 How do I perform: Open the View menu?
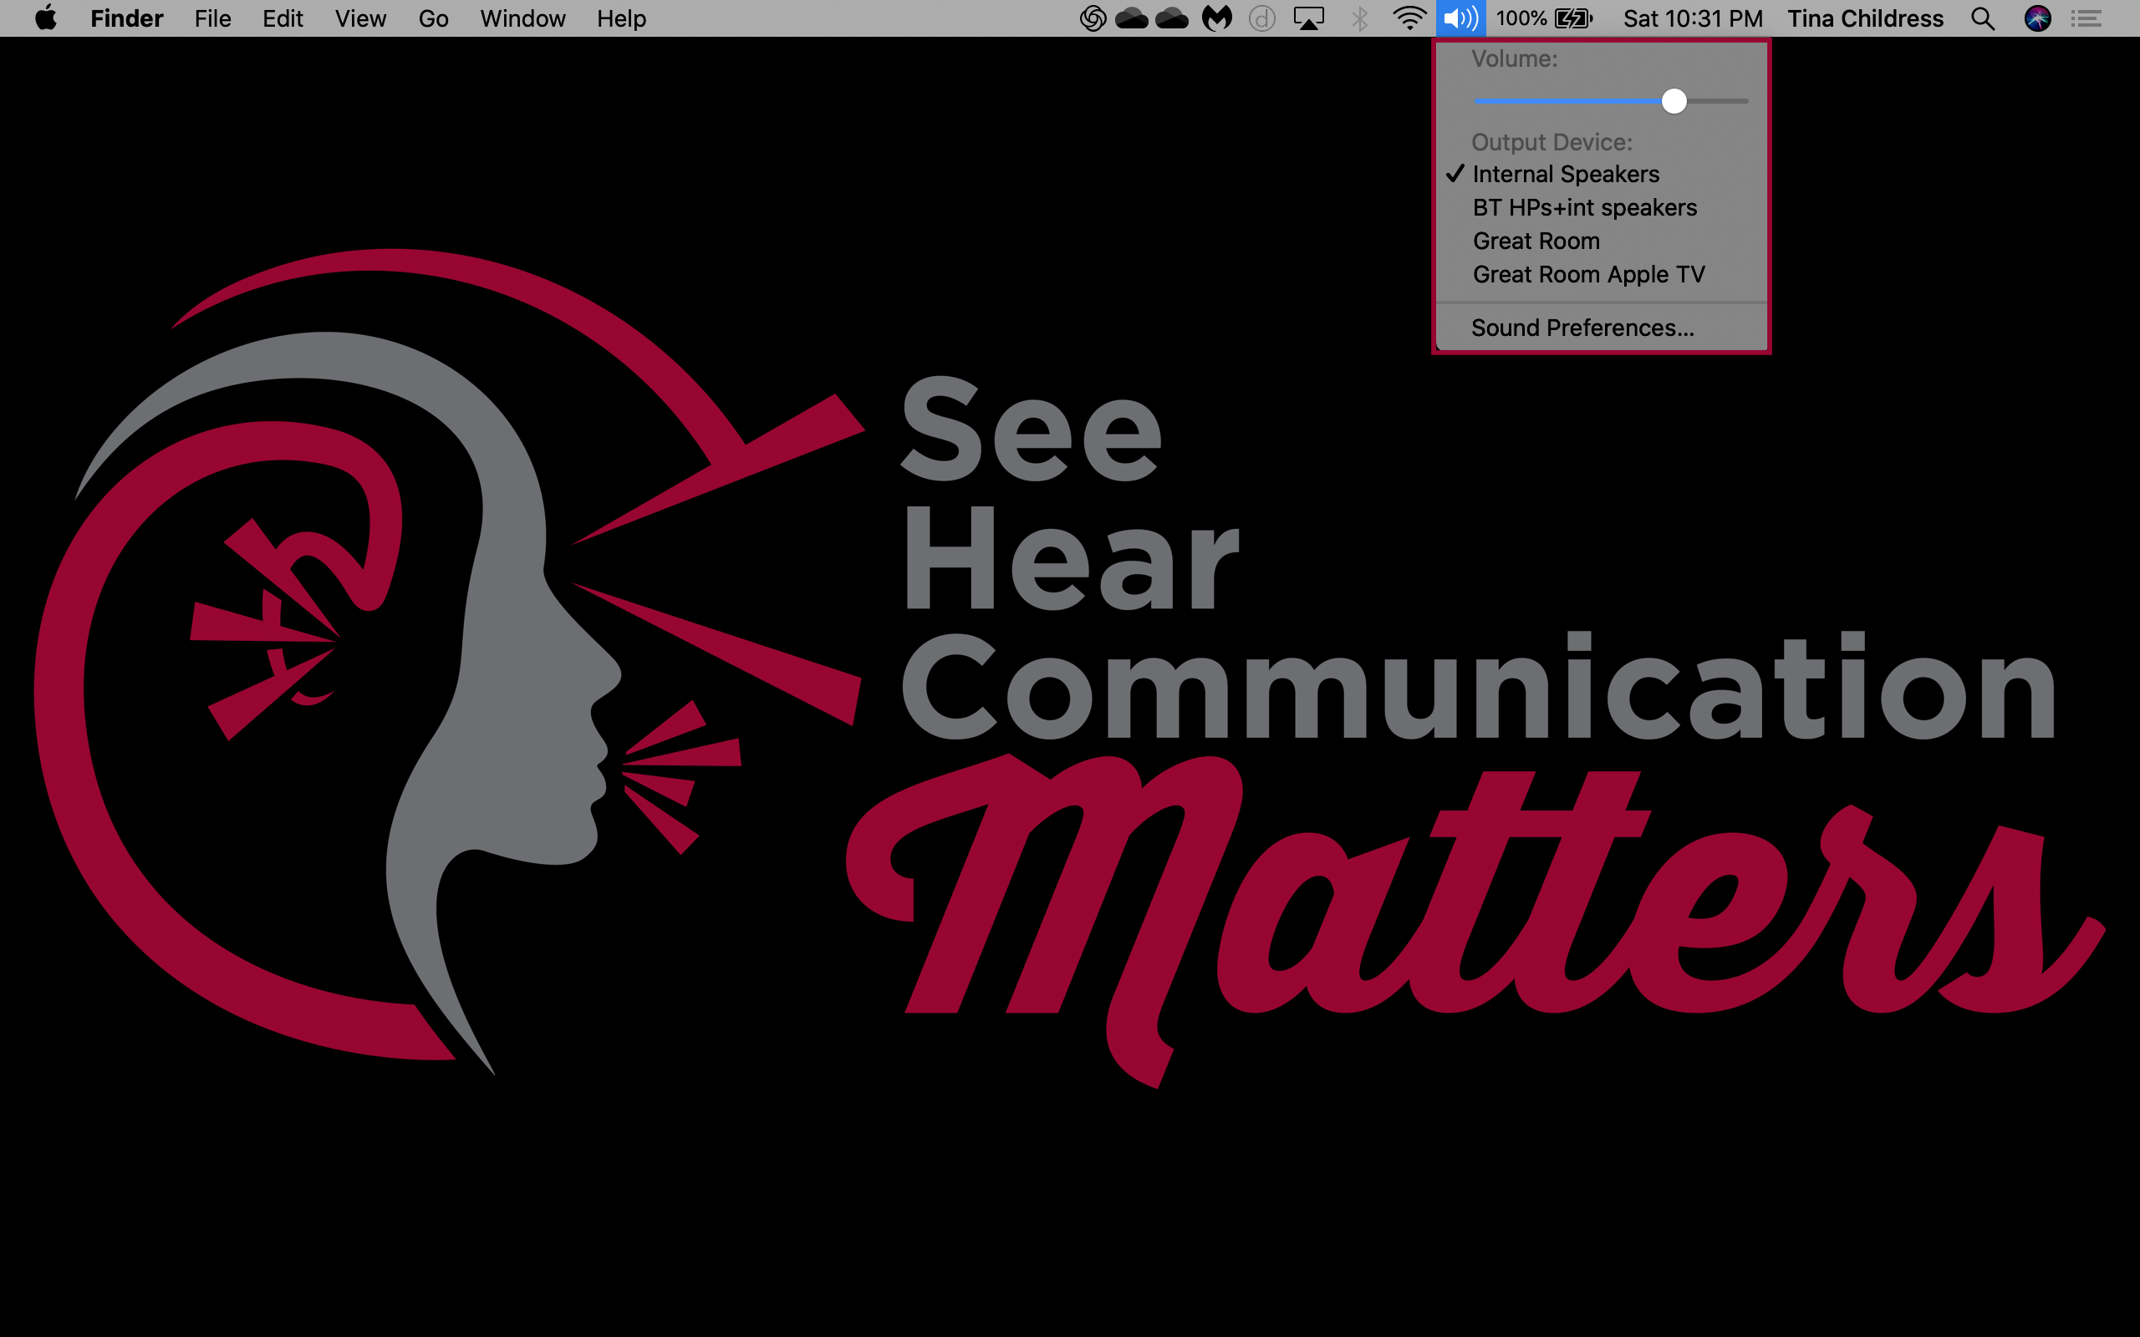(x=360, y=18)
